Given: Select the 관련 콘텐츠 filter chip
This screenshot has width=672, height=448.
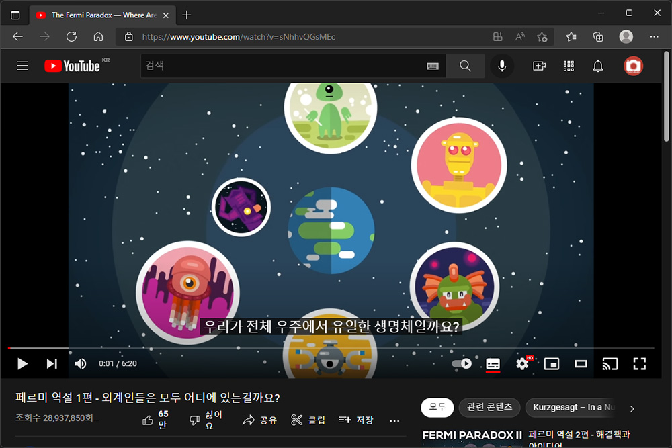Looking at the screenshot, I should point(489,407).
